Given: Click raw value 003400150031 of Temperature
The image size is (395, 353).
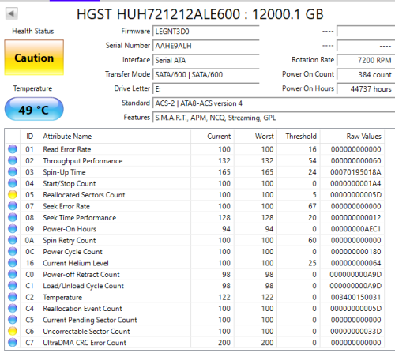Looking at the screenshot, I should 355,297.
